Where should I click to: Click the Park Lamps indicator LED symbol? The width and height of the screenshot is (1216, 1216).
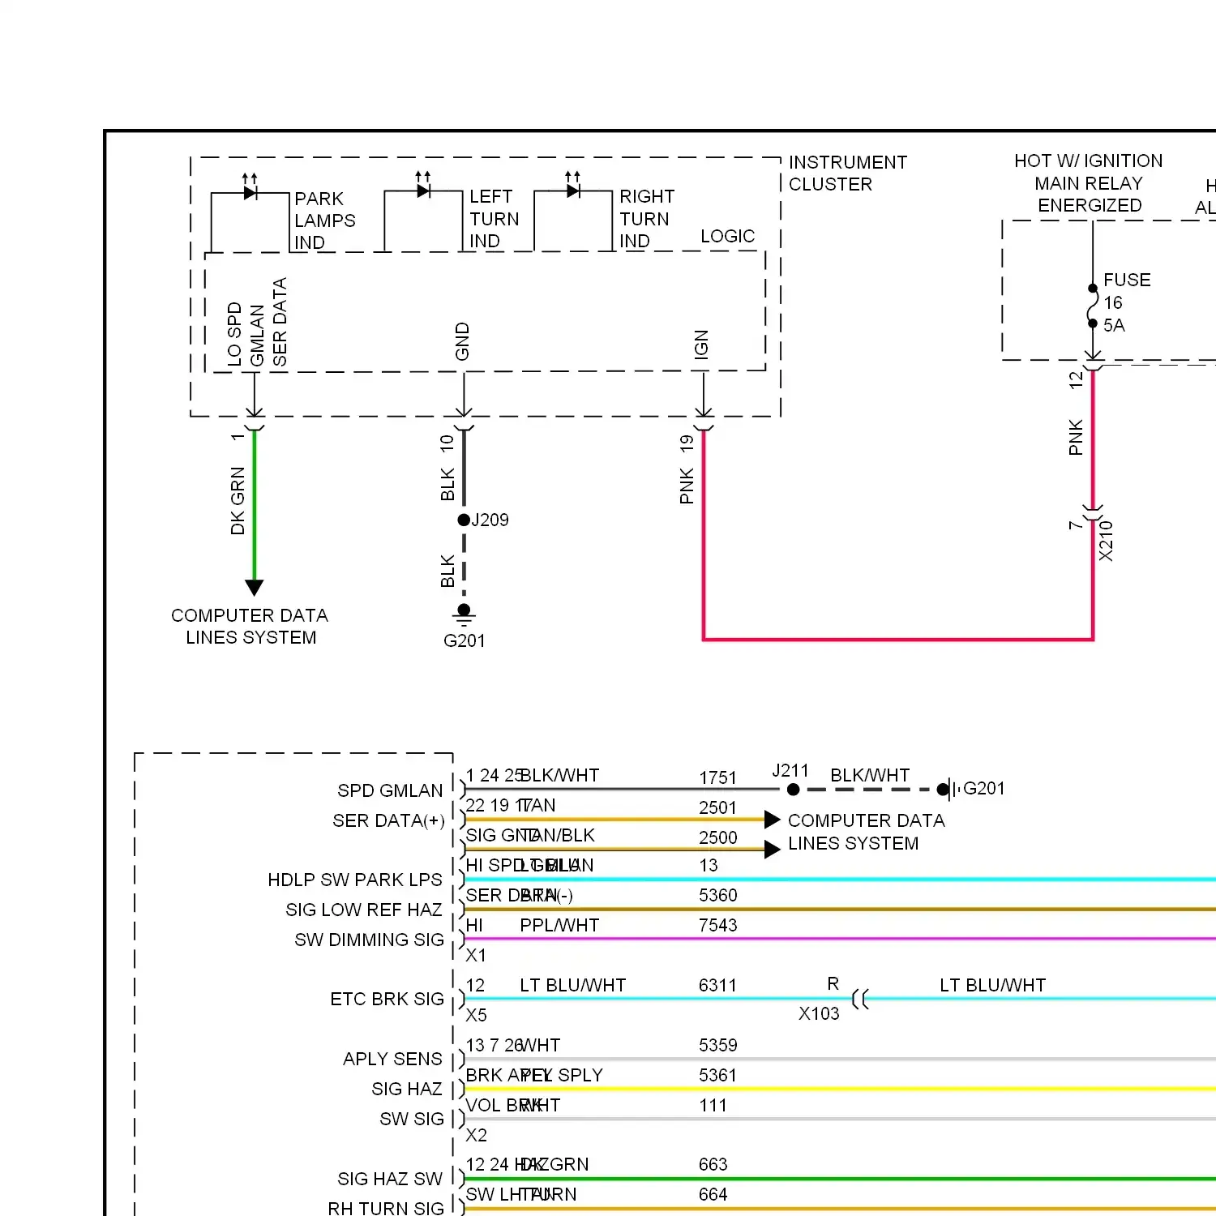point(250,188)
